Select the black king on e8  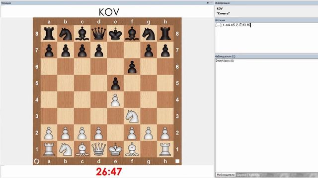(115, 34)
